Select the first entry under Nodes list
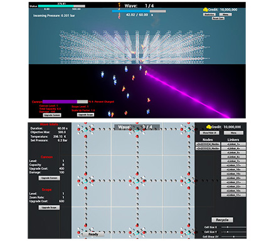This screenshot has width=271, height=244. pyautogui.click(x=208, y=144)
